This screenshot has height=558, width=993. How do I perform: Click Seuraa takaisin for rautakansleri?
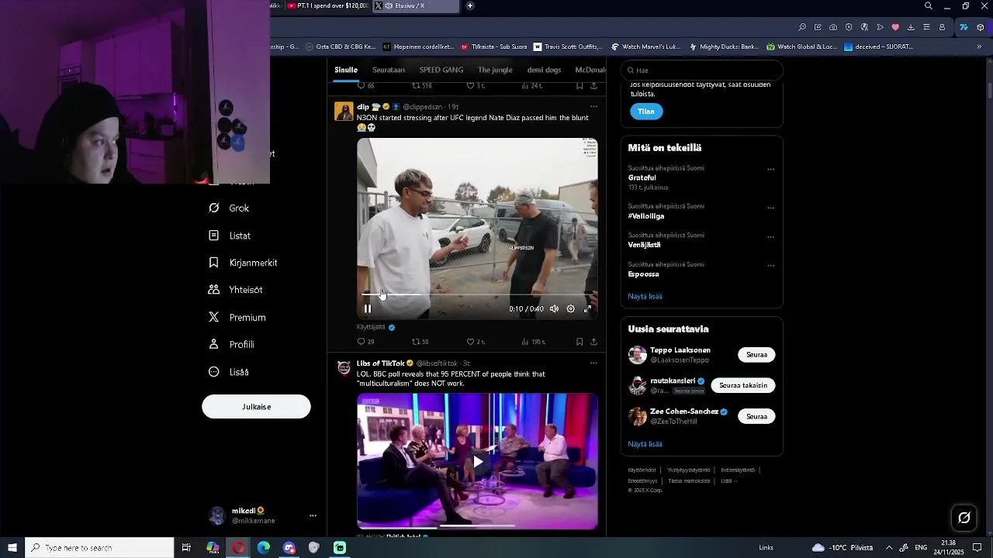pyautogui.click(x=743, y=385)
